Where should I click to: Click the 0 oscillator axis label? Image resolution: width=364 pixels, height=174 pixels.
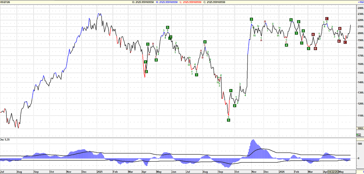click(358, 158)
